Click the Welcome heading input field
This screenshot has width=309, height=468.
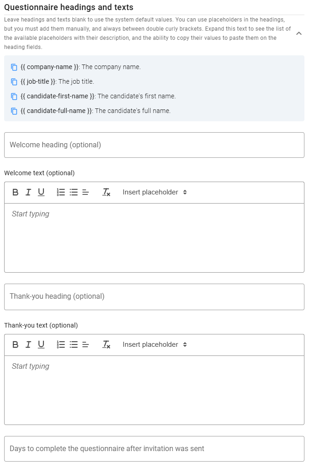click(x=154, y=145)
